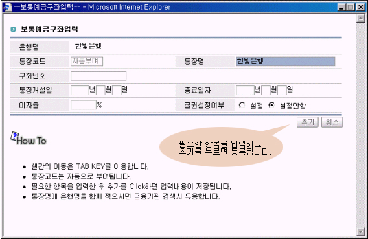Click the 통장코드 input field
This screenshot has width=368, height=239.
[87, 62]
